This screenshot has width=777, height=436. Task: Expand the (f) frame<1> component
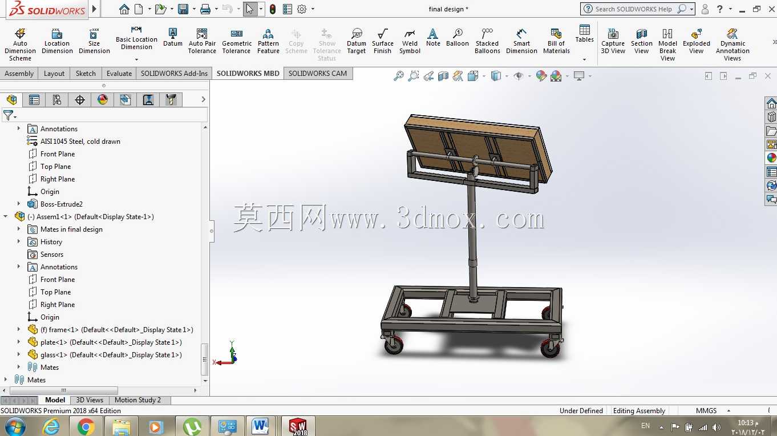pyautogui.click(x=19, y=329)
